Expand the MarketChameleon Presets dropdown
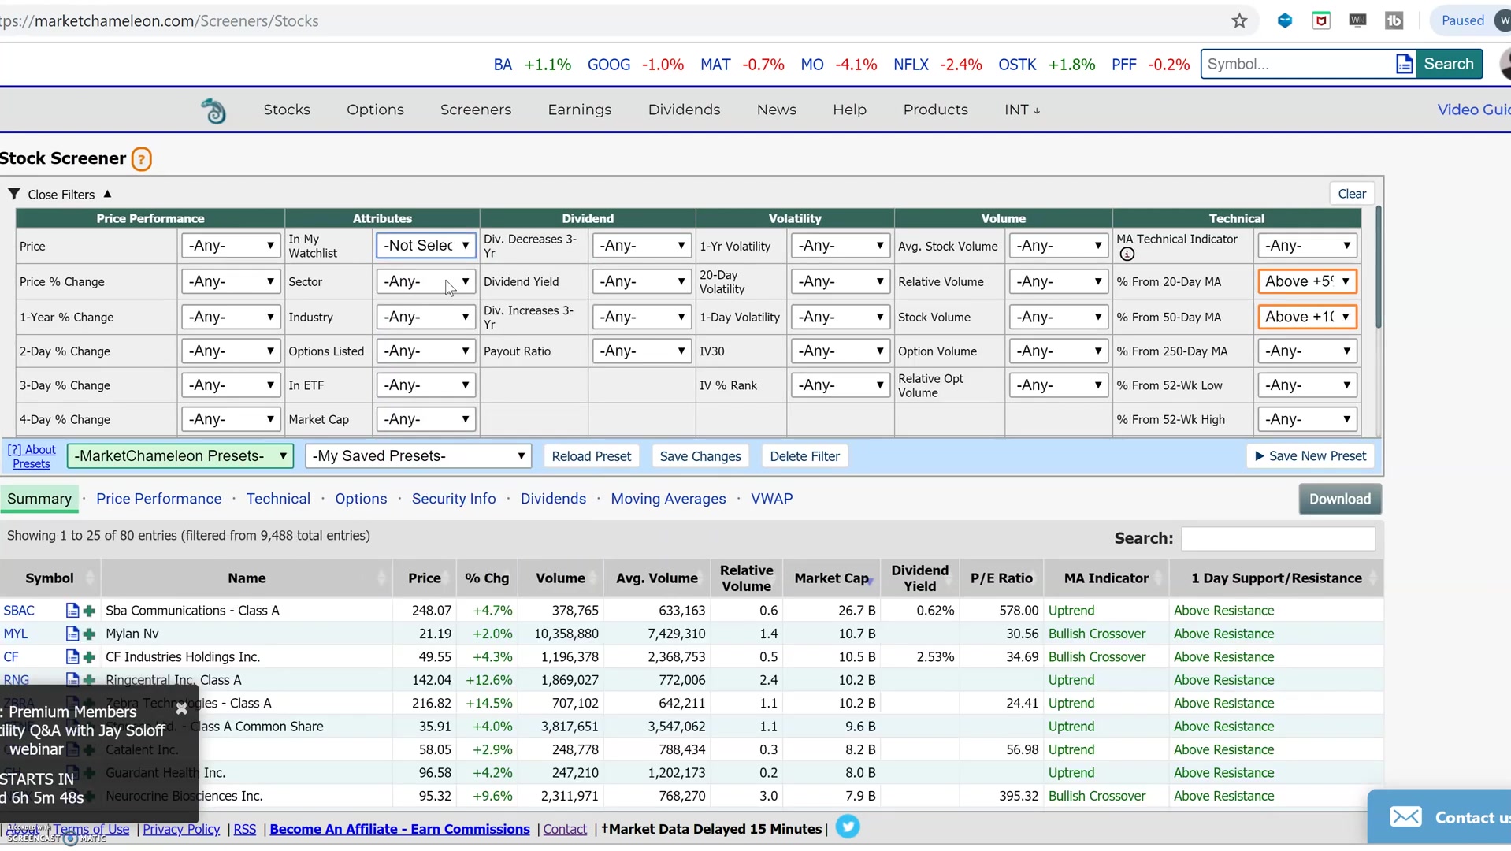Viewport: 1511px width, 851px height. [x=180, y=456]
